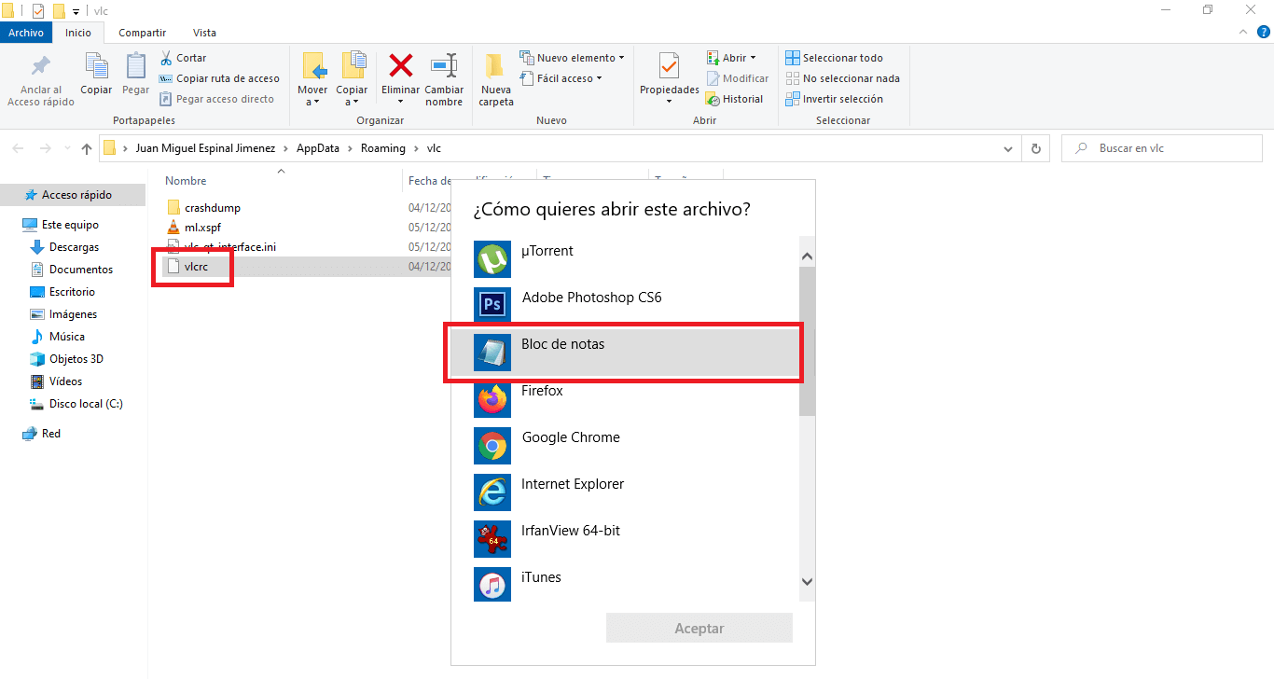
Task: Select Pegar acceso directo
Action: pos(216,99)
